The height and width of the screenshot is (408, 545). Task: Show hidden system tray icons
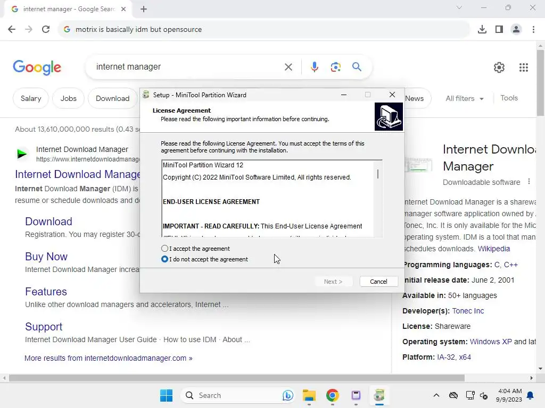point(436,395)
